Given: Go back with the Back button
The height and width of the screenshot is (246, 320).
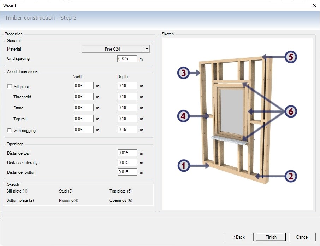Looking at the screenshot, I should (x=238, y=237).
